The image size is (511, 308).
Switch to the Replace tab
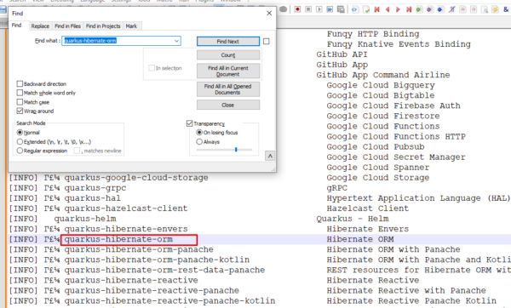pos(40,26)
